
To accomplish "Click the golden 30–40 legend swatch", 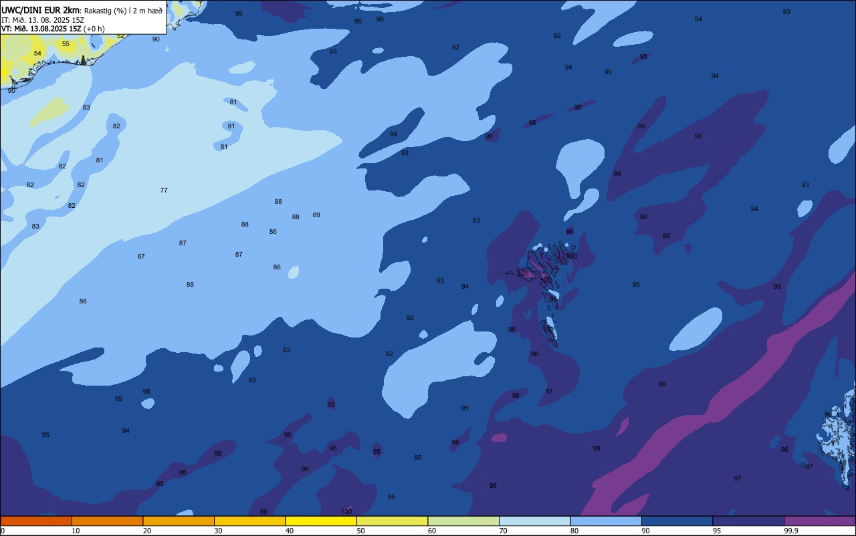I will coord(249,521).
